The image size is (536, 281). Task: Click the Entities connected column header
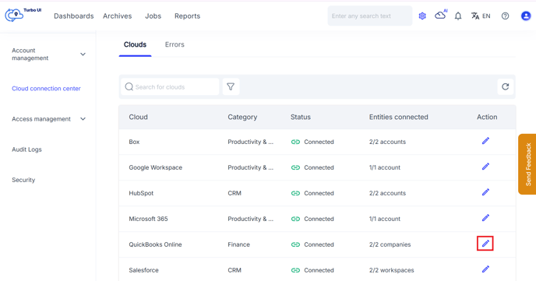[399, 117]
